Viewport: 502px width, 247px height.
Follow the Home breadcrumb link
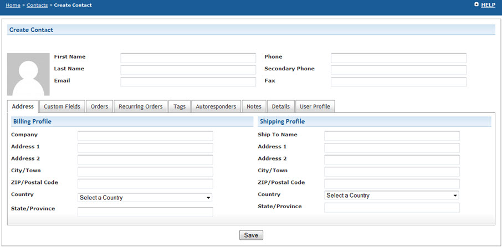pos(13,5)
